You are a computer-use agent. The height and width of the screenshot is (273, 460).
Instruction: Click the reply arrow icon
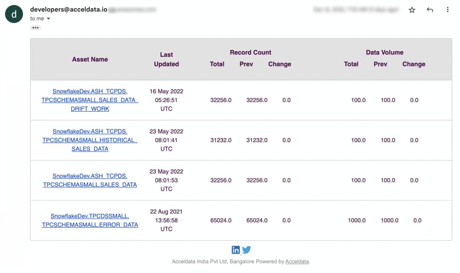click(x=430, y=10)
